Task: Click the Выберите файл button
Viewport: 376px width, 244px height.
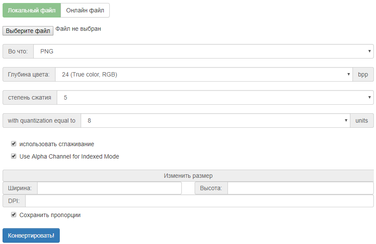Action: point(28,31)
